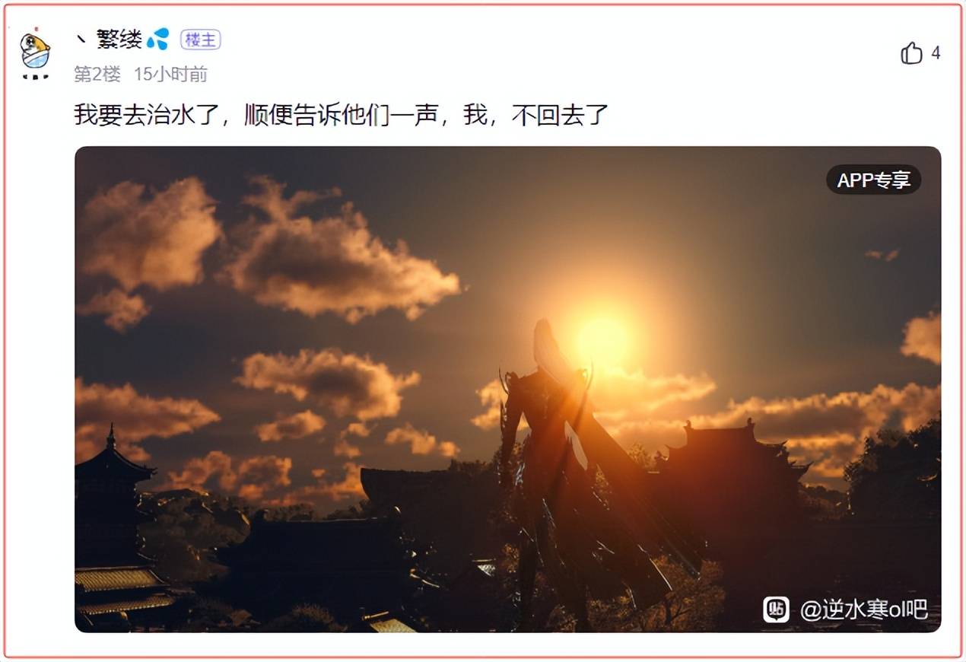Click the @逆水寒ol吧 watermark text
The image size is (966, 662).
tap(863, 609)
